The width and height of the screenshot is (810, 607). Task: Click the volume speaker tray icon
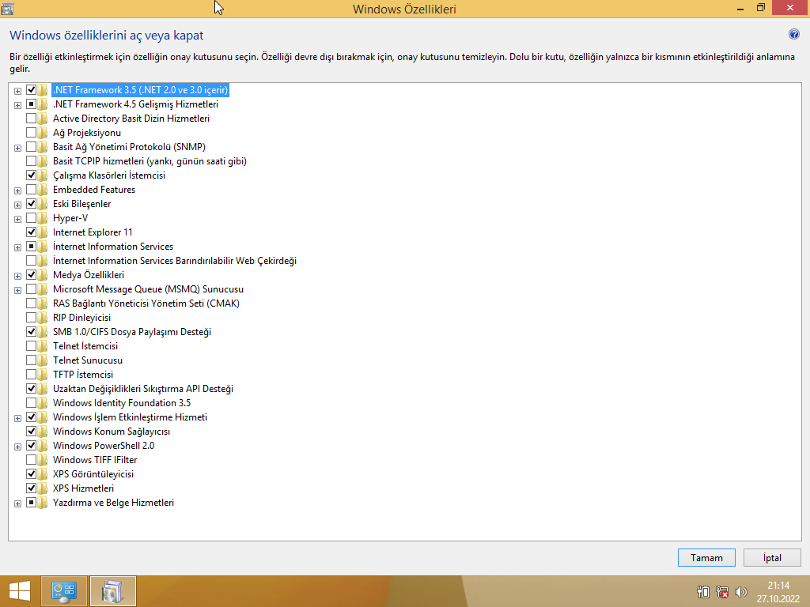(x=740, y=592)
